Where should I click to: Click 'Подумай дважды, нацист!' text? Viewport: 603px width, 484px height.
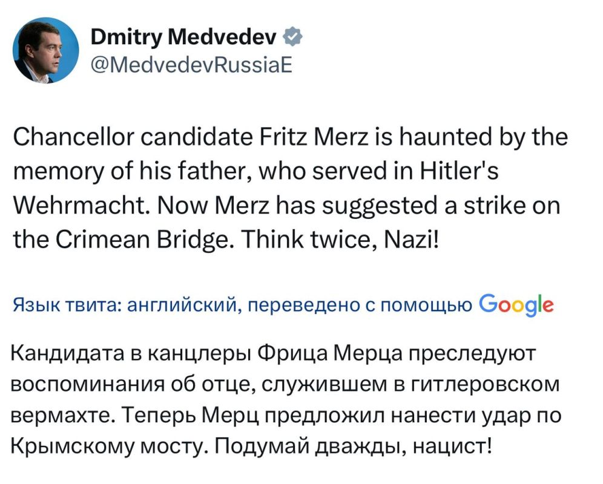pyautogui.click(x=353, y=446)
